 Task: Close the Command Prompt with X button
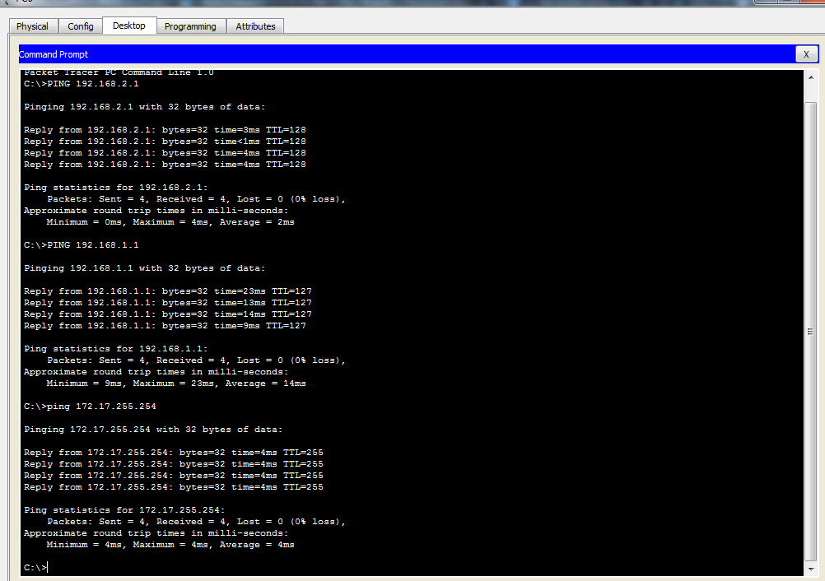(806, 54)
